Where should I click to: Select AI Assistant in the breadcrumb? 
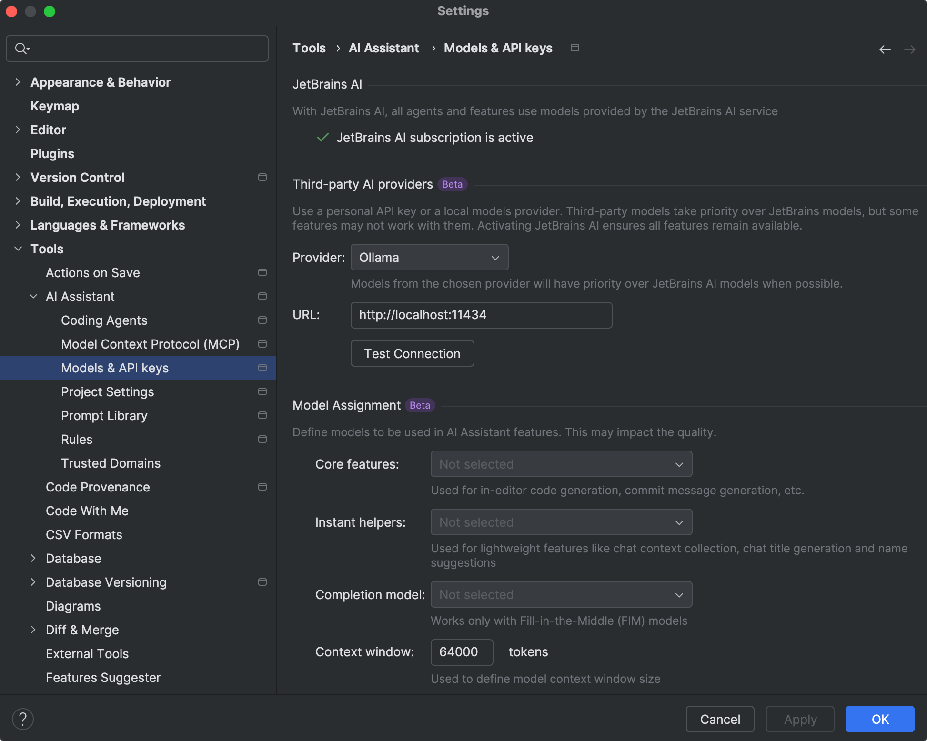pyautogui.click(x=383, y=48)
